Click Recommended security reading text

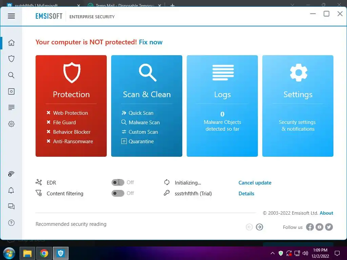71,224
